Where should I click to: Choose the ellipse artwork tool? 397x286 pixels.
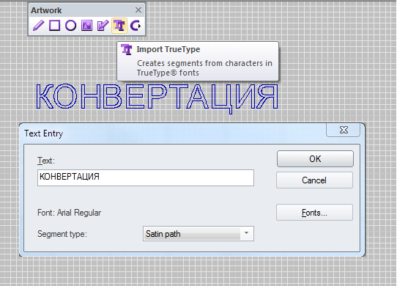point(70,26)
